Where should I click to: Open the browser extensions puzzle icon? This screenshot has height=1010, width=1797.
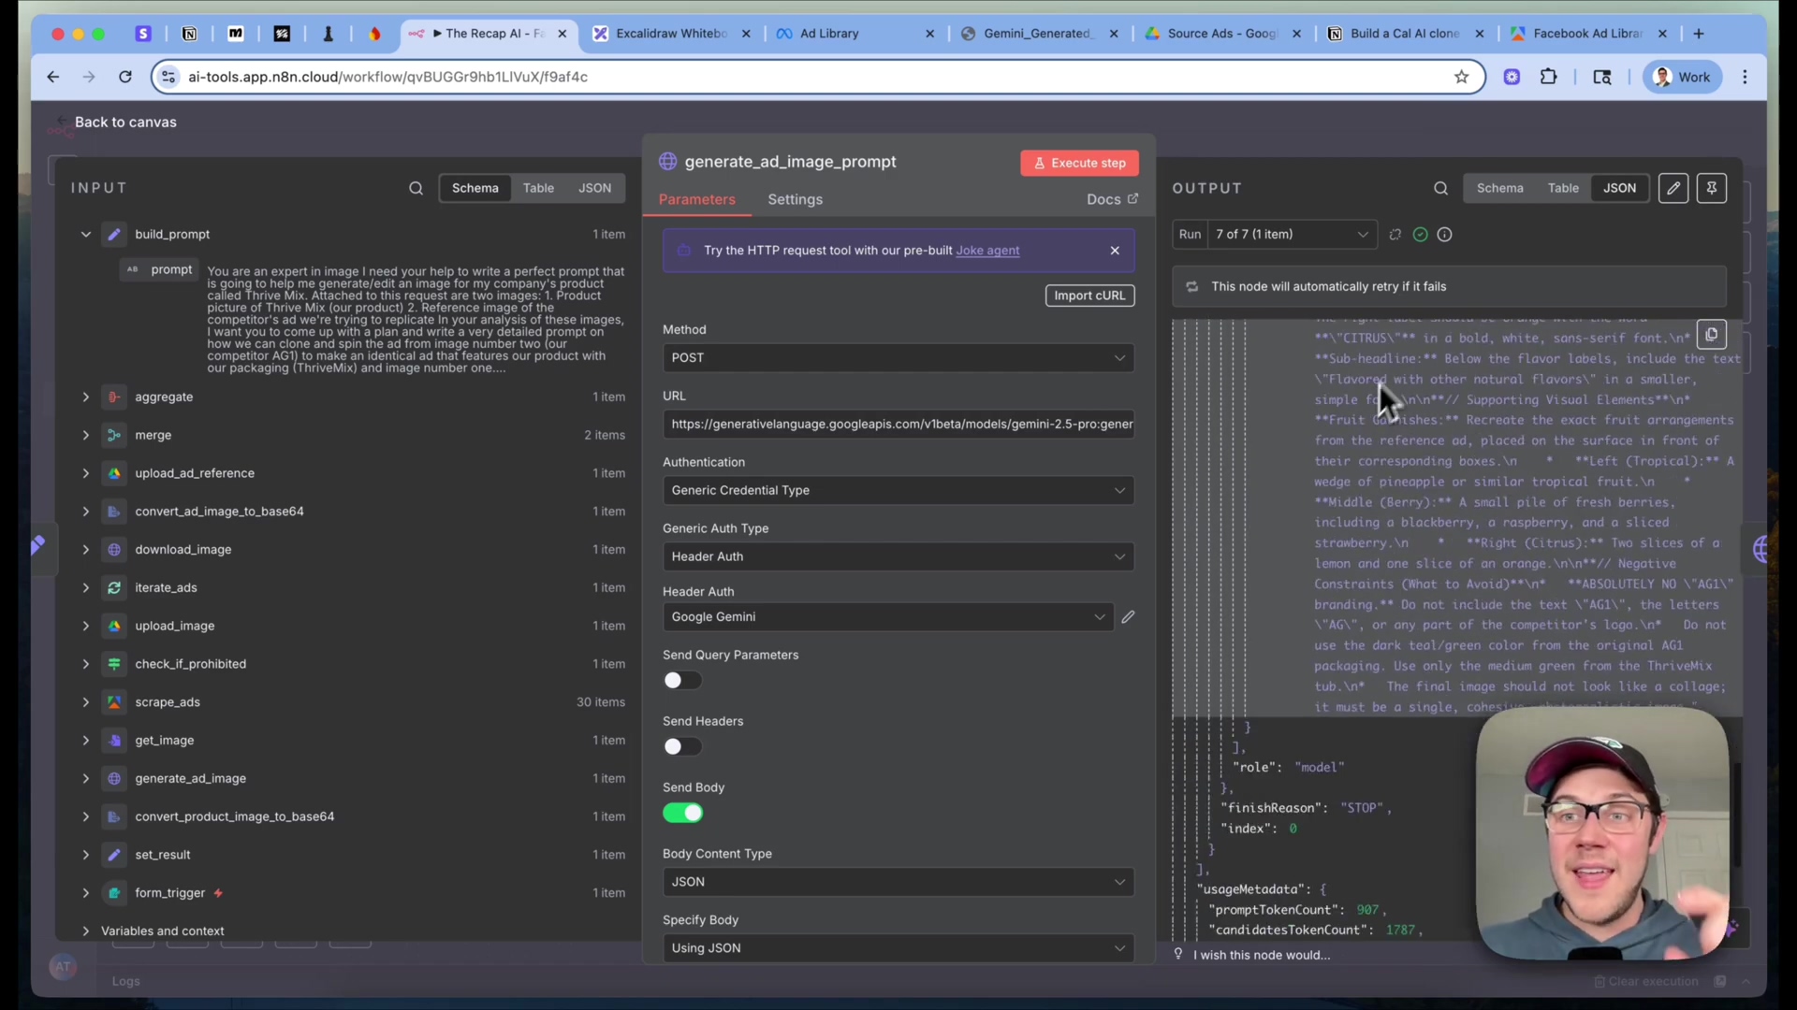point(1549,77)
